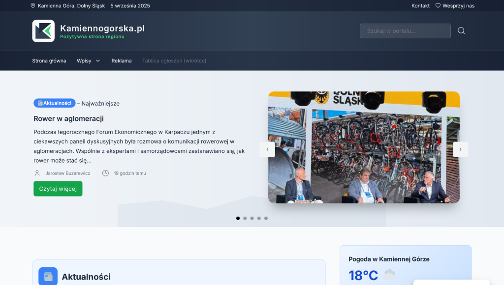The image size is (504, 285).
Task: Click the Czytaj więcej button
Action: (58, 189)
